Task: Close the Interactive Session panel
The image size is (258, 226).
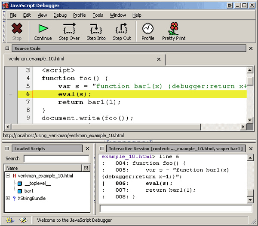Action: coord(251,148)
